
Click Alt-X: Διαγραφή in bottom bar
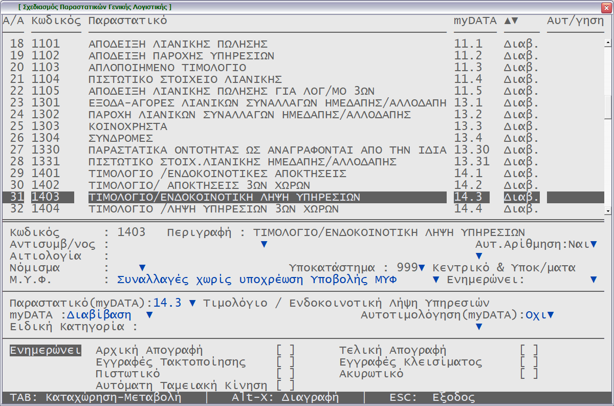[x=285, y=398]
